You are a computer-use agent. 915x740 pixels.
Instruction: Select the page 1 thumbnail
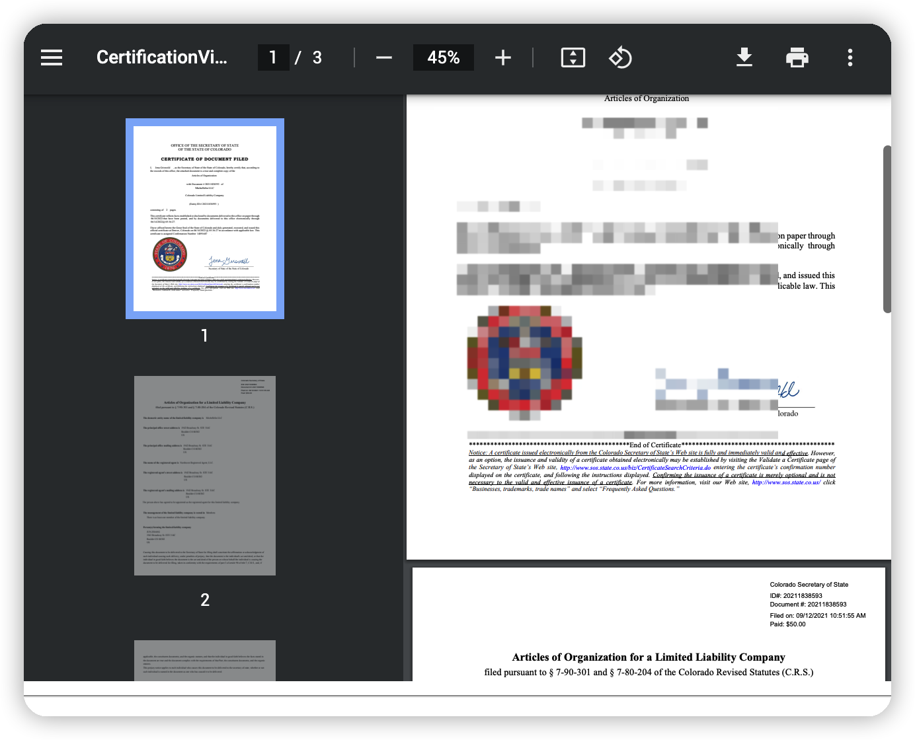(x=205, y=219)
